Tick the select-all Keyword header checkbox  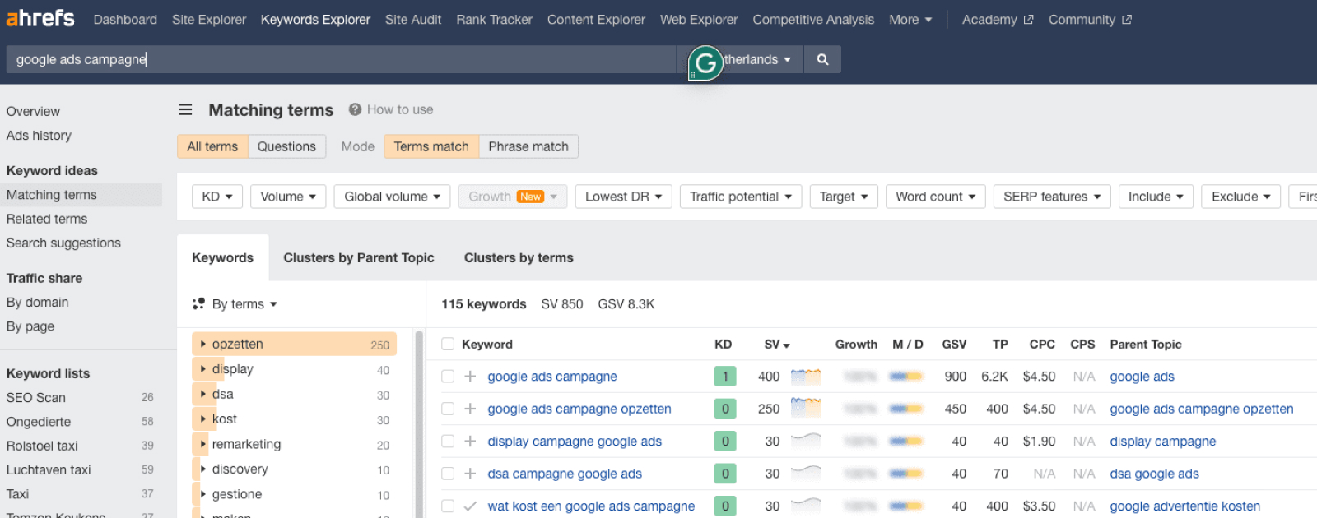coord(448,344)
